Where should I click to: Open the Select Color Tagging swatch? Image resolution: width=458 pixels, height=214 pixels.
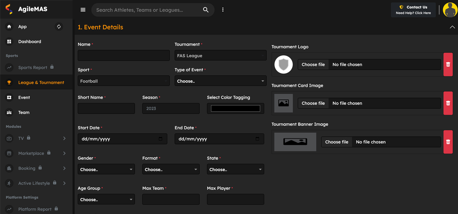click(235, 109)
